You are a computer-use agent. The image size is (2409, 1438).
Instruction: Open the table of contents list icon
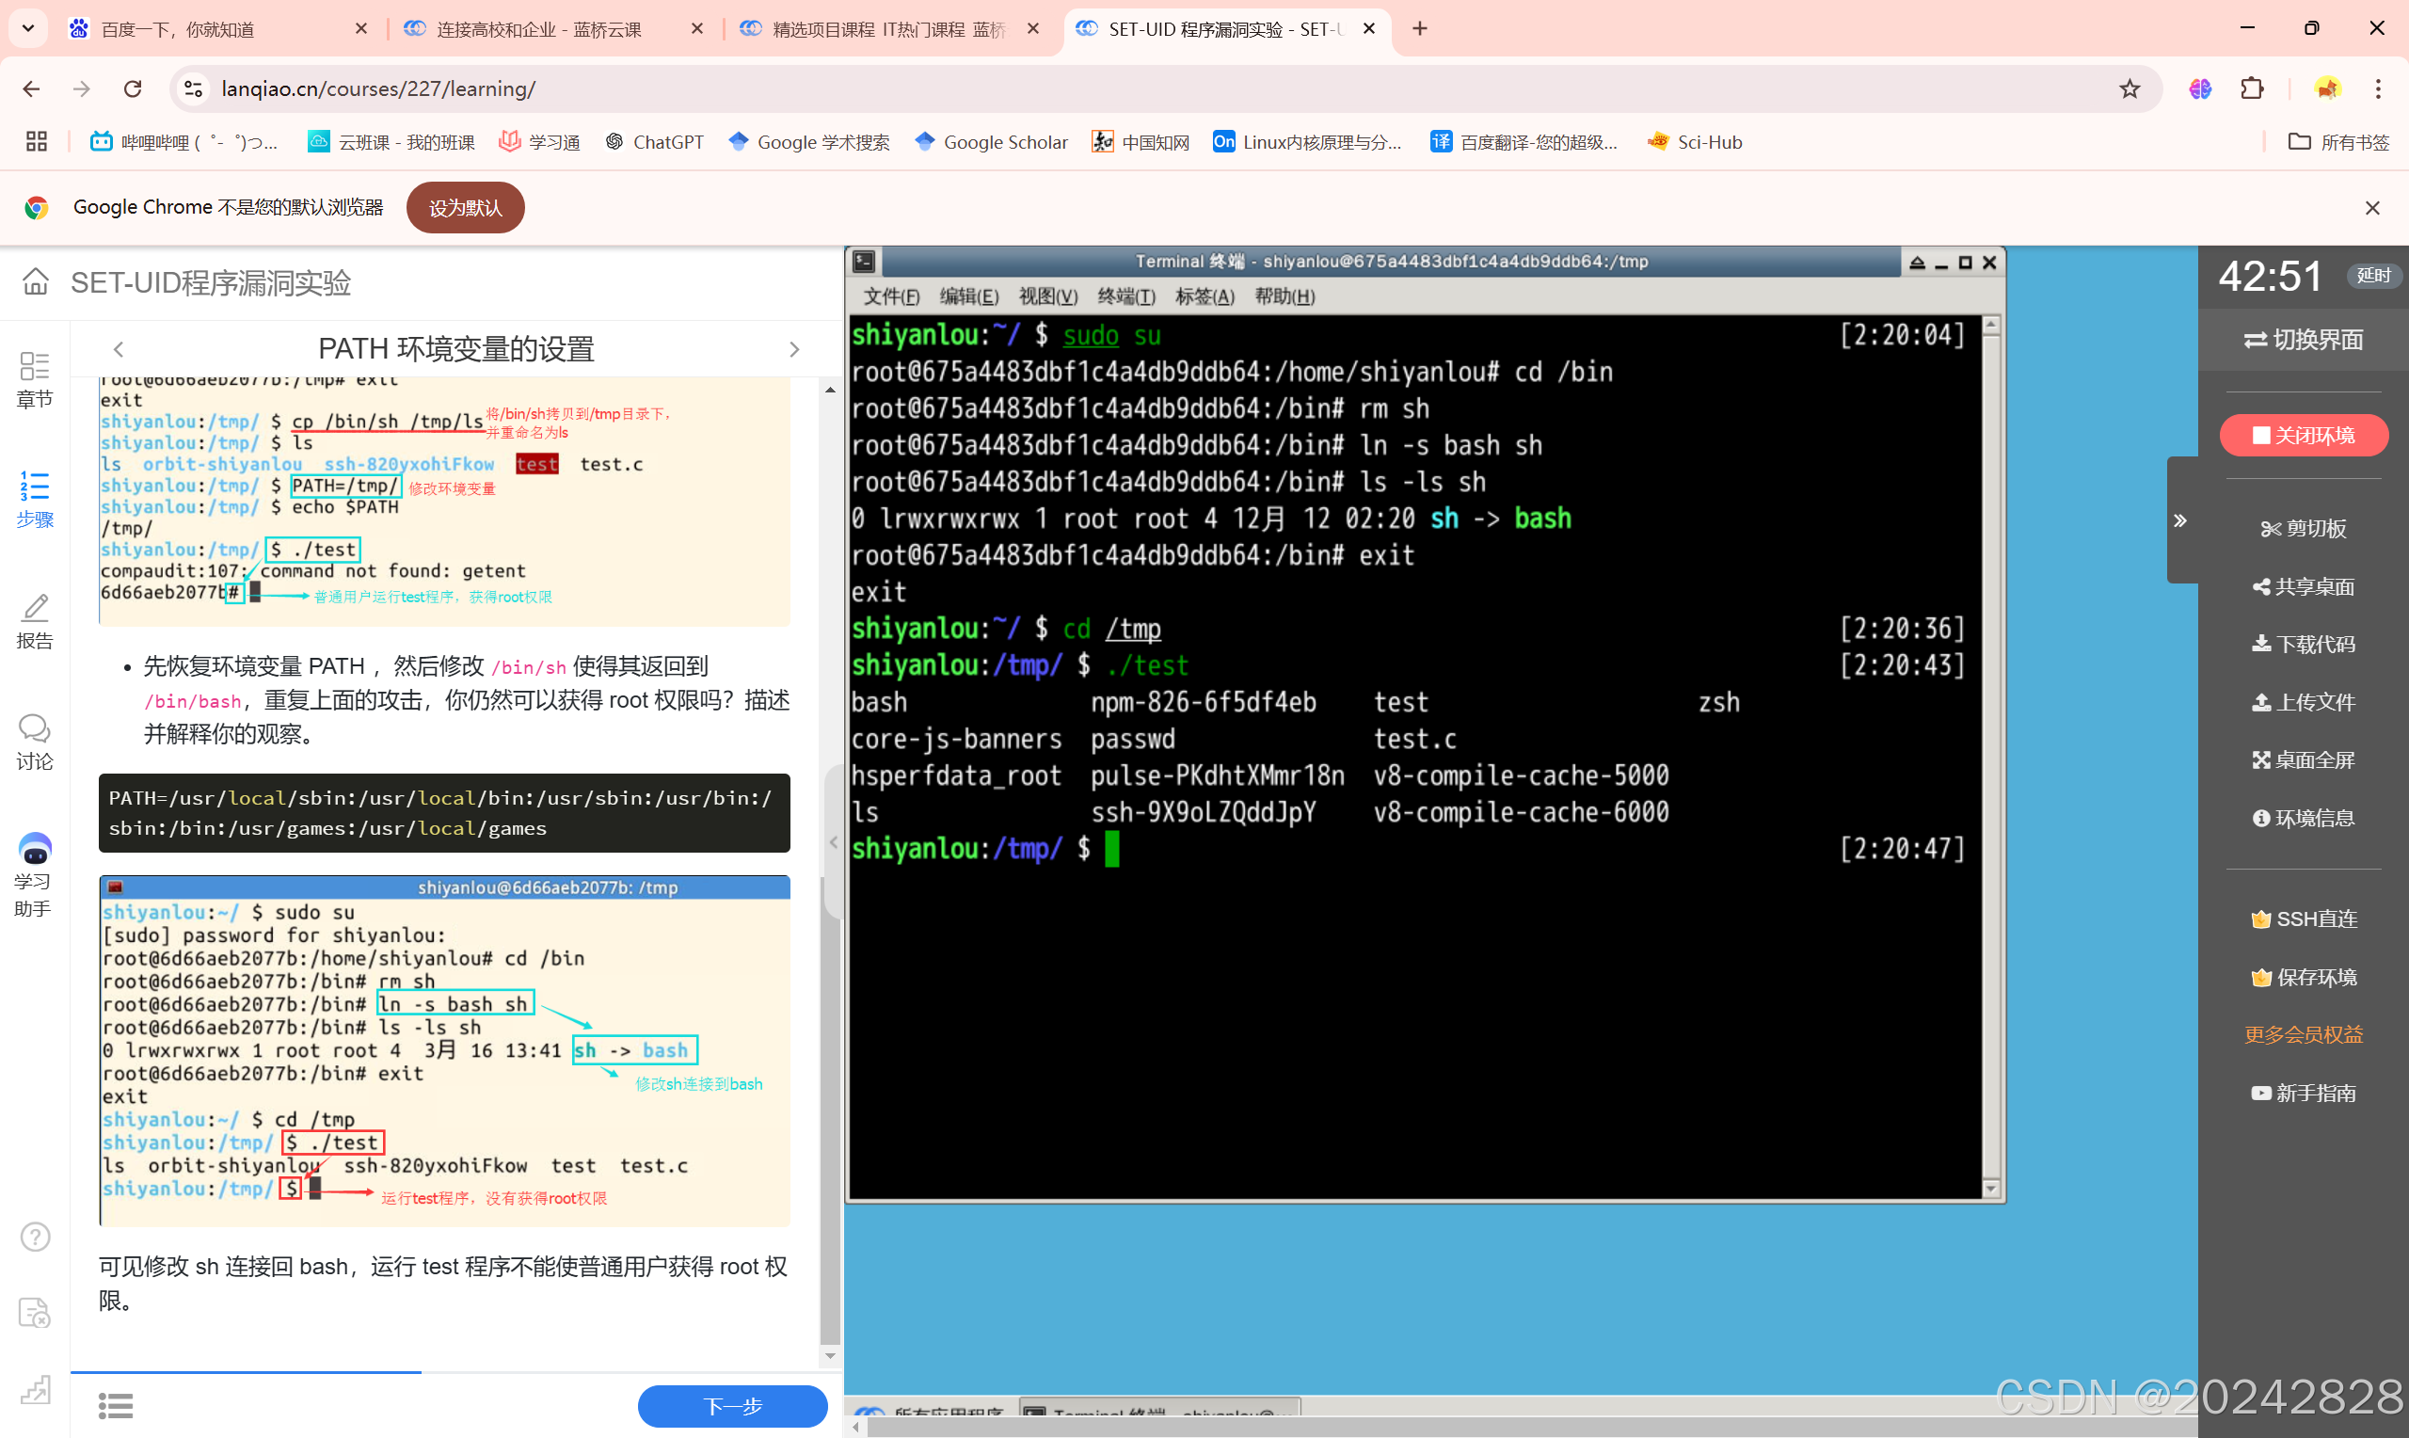pos(115,1406)
